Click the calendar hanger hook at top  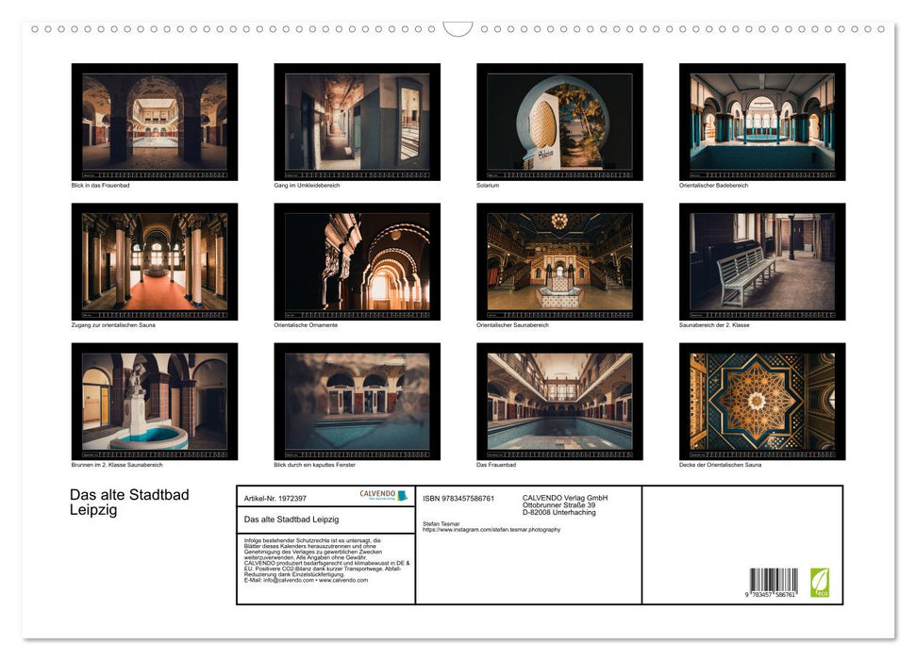(458, 29)
